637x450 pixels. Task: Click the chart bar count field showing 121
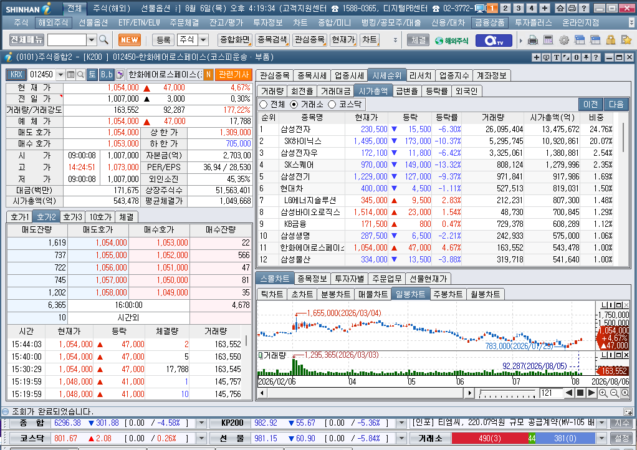pos(550,393)
